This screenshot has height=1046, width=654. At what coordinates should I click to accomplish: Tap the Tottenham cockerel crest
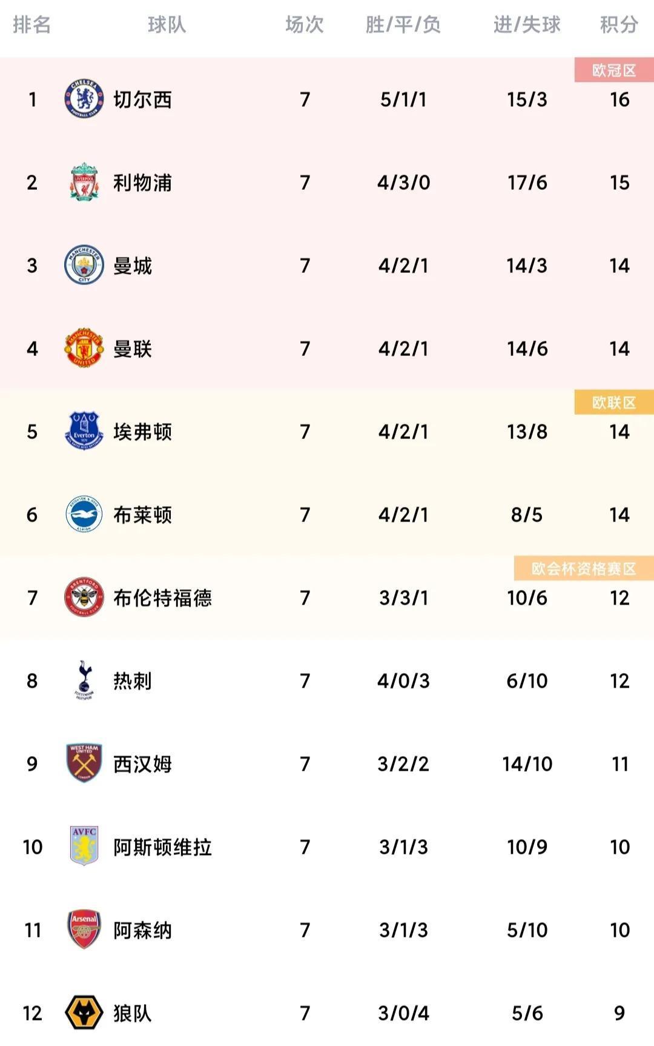[x=84, y=680]
